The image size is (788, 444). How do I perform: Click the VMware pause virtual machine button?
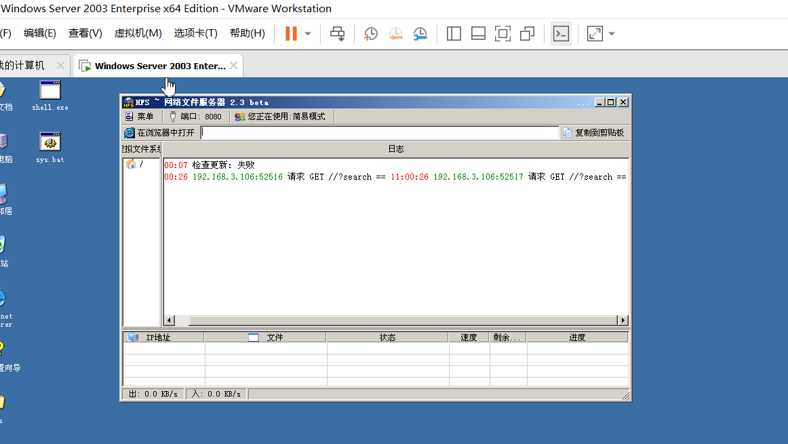click(x=291, y=34)
